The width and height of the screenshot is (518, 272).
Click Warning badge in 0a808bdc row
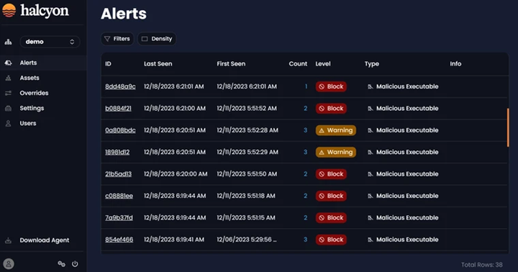point(336,130)
